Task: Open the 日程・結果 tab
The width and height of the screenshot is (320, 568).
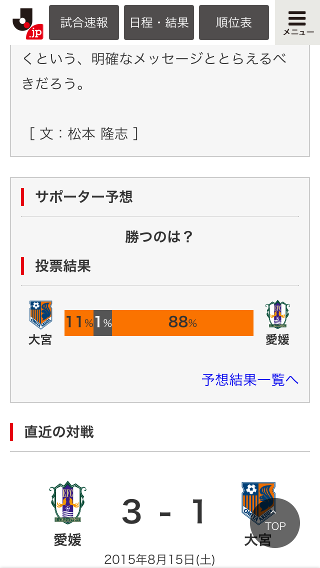Action: click(159, 22)
